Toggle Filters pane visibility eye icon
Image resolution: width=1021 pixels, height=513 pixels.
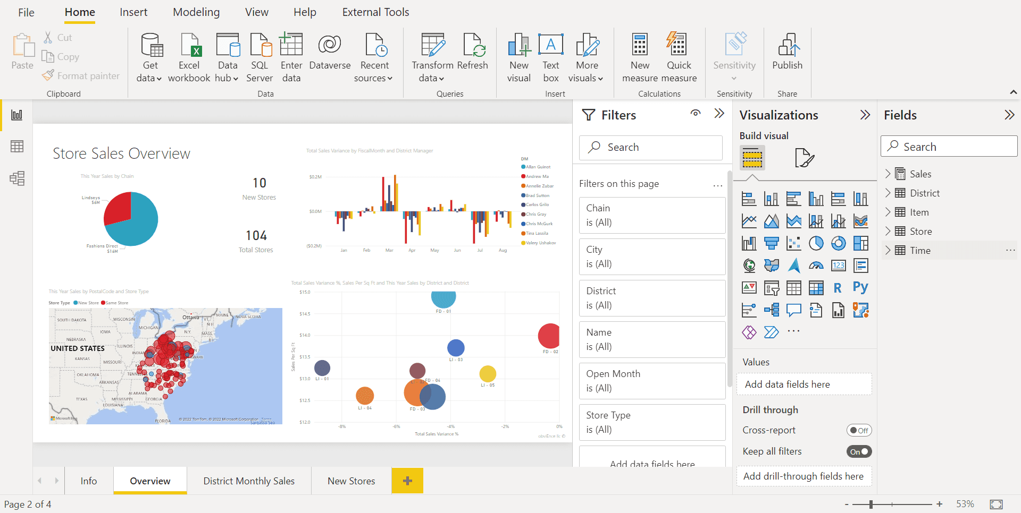(695, 113)
